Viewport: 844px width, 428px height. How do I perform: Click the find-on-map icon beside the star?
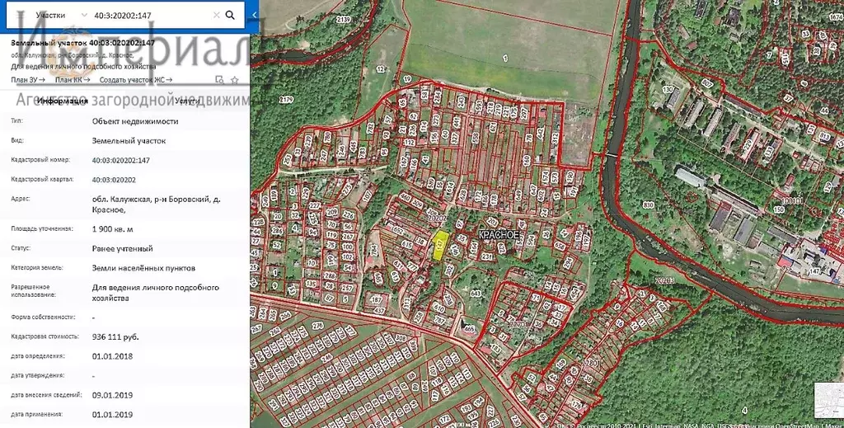pos(219,80)
